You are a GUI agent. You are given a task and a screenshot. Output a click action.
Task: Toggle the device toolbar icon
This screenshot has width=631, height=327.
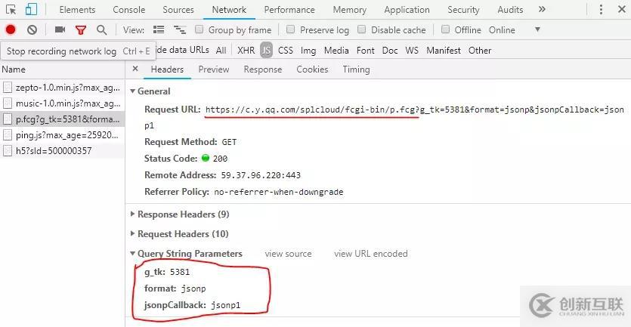[x=31, y=10]
